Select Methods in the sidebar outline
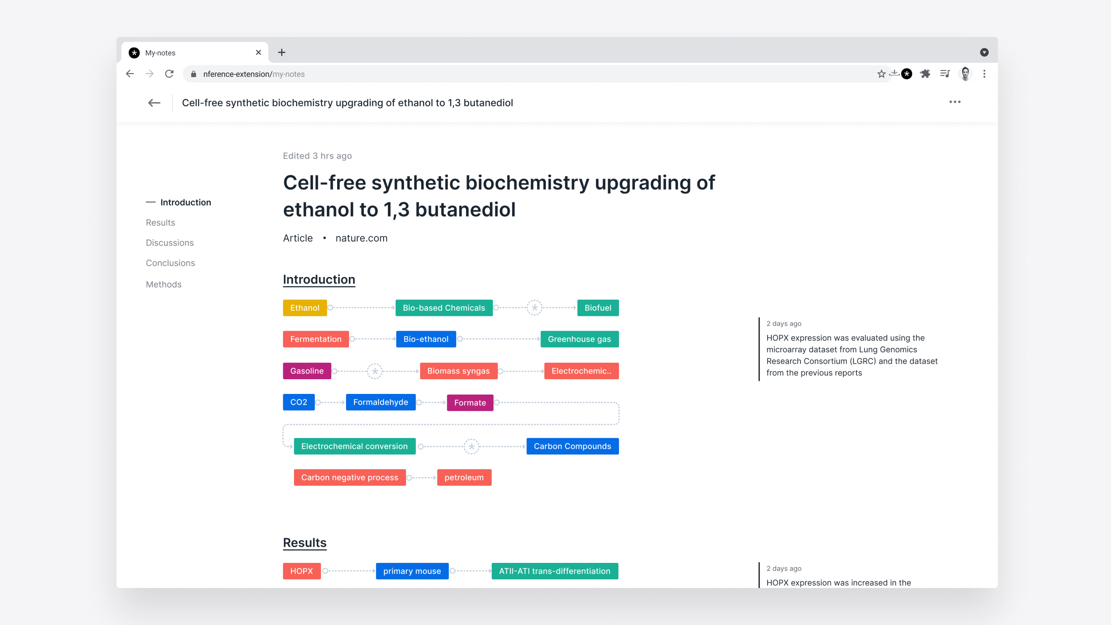 pos(164,284)
